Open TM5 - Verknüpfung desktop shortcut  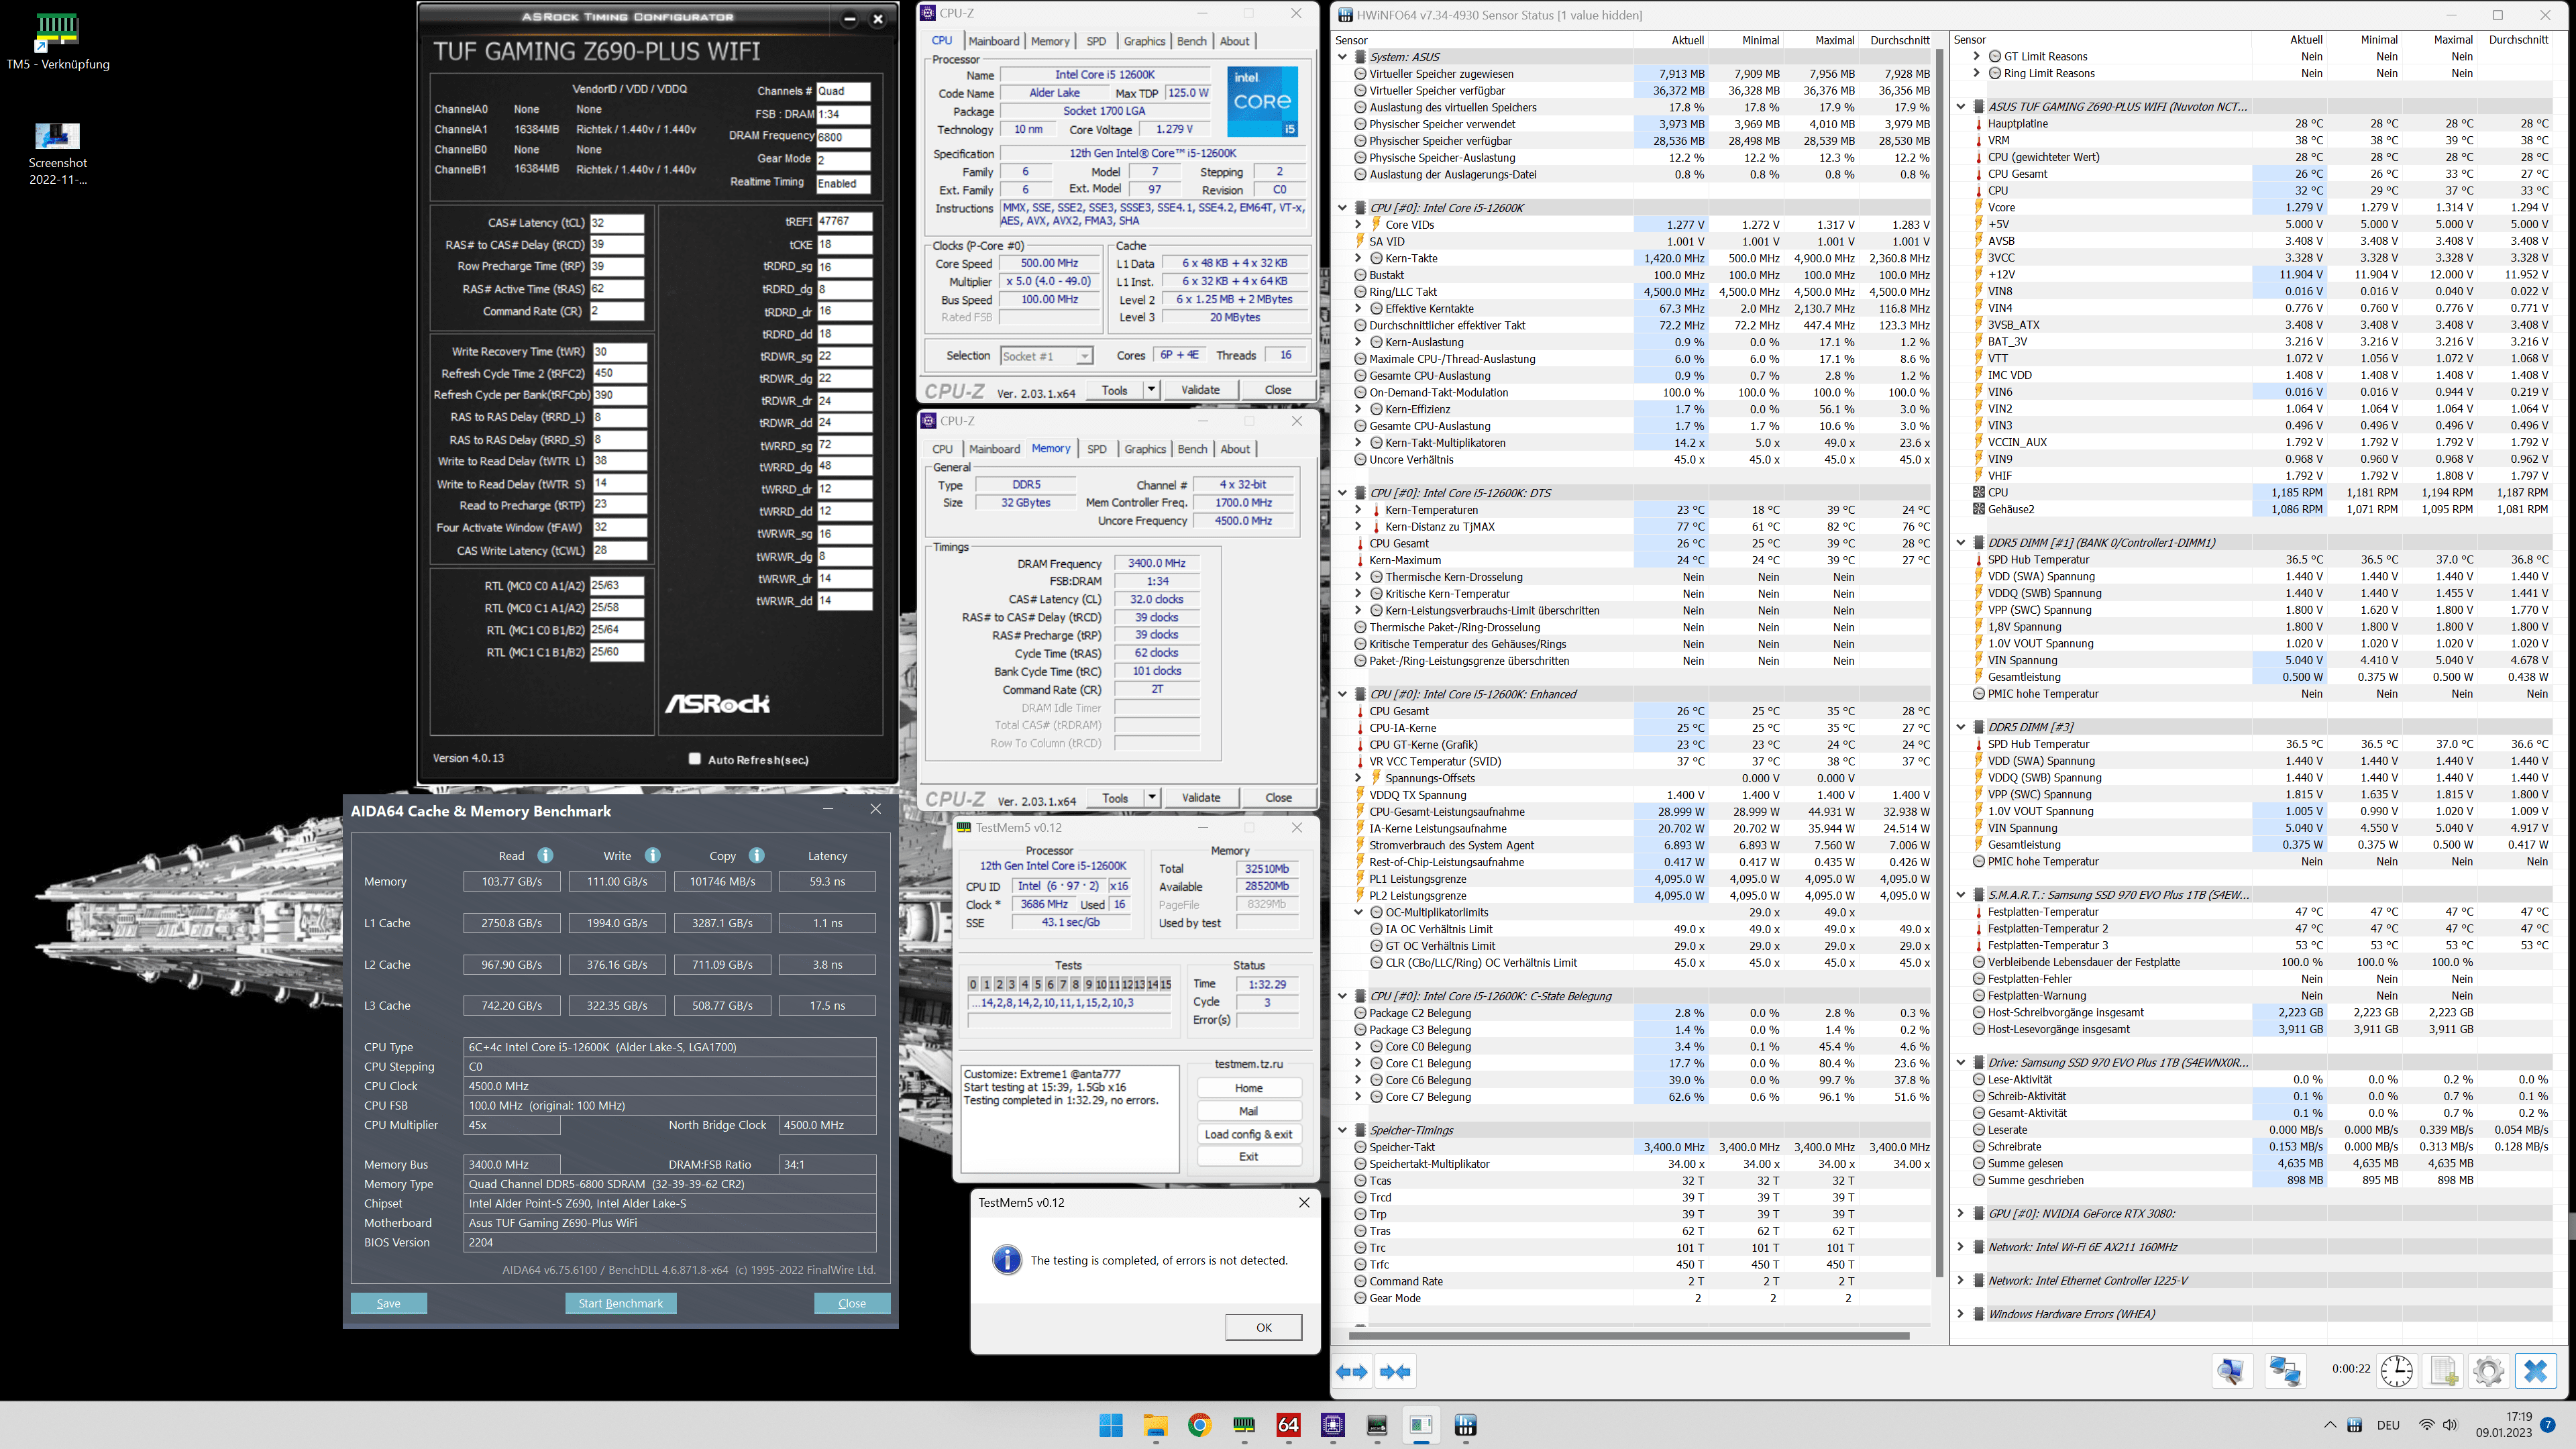coord(57,42)
